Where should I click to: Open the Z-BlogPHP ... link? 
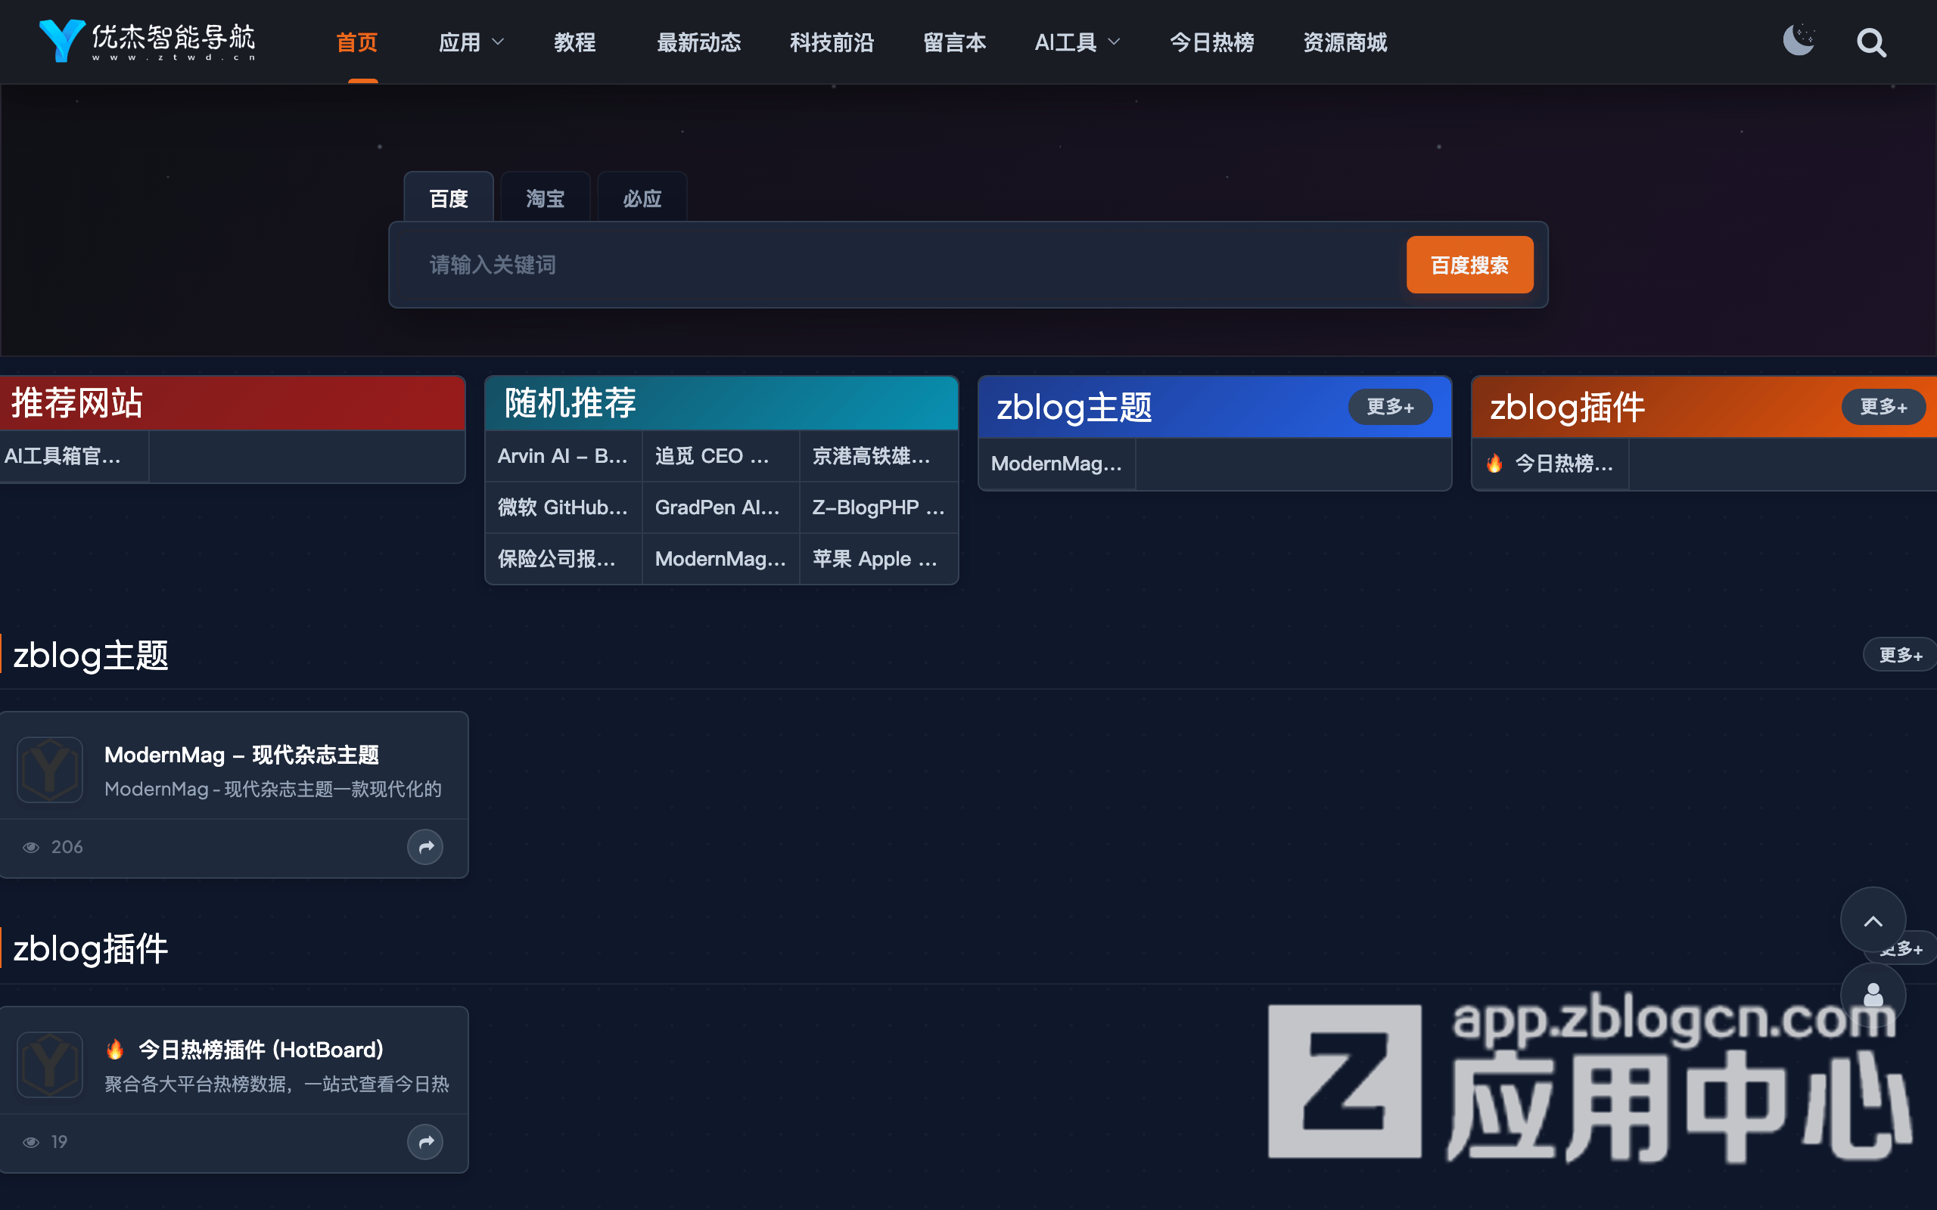point(878,507)
